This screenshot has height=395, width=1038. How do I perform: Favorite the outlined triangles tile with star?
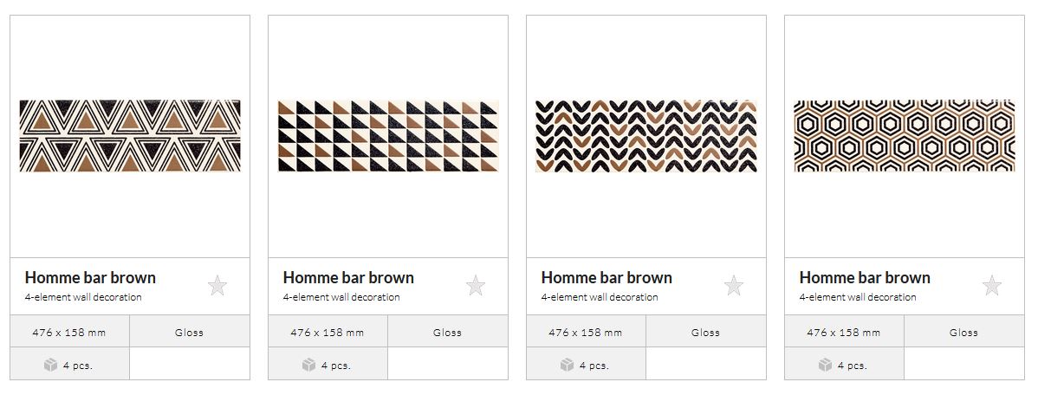[217, 285]
